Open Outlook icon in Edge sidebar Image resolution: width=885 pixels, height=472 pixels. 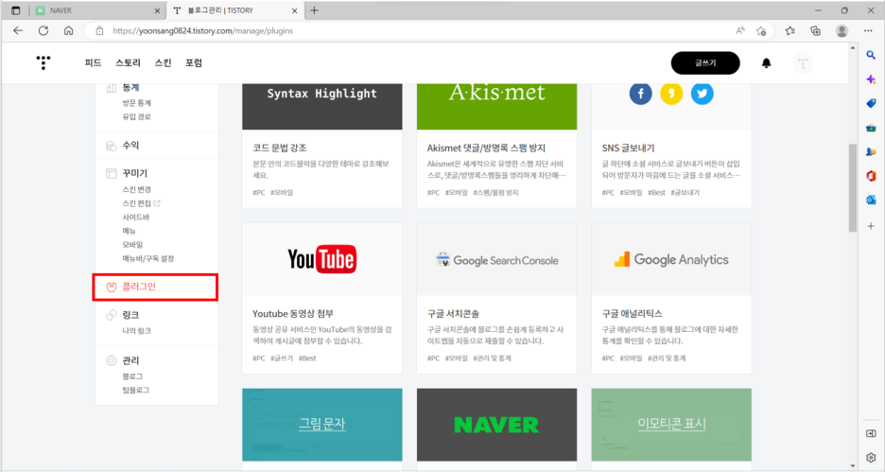click(x=871, y=201)
